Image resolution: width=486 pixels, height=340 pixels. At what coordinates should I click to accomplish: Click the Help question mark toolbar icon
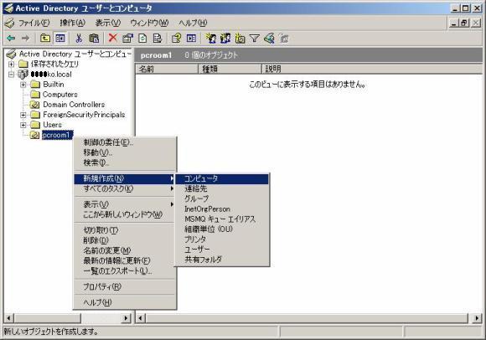tap(176, 39)
